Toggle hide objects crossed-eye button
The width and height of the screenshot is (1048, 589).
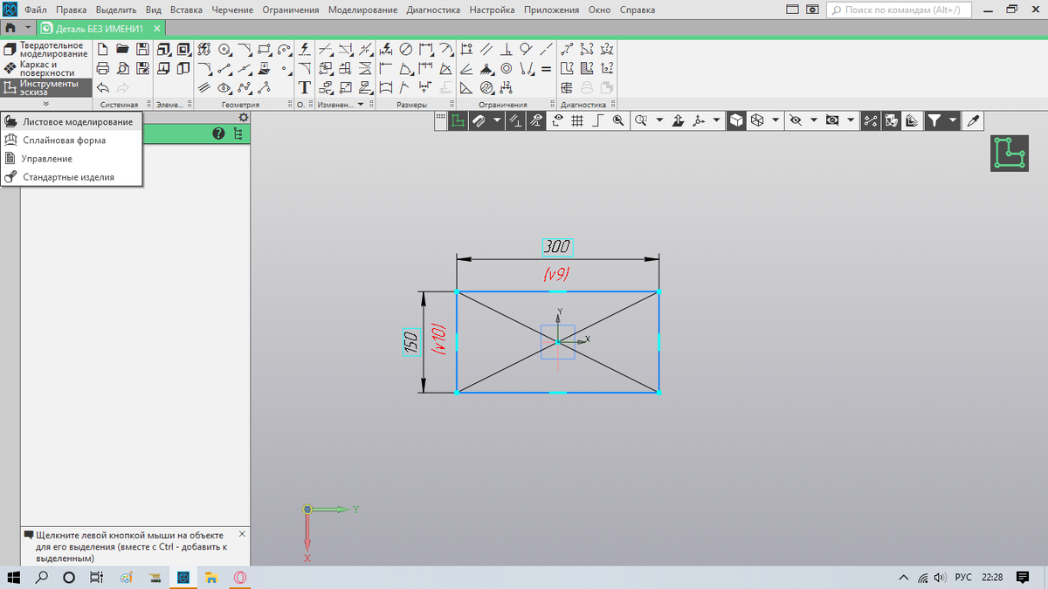(x=795, y=120)
